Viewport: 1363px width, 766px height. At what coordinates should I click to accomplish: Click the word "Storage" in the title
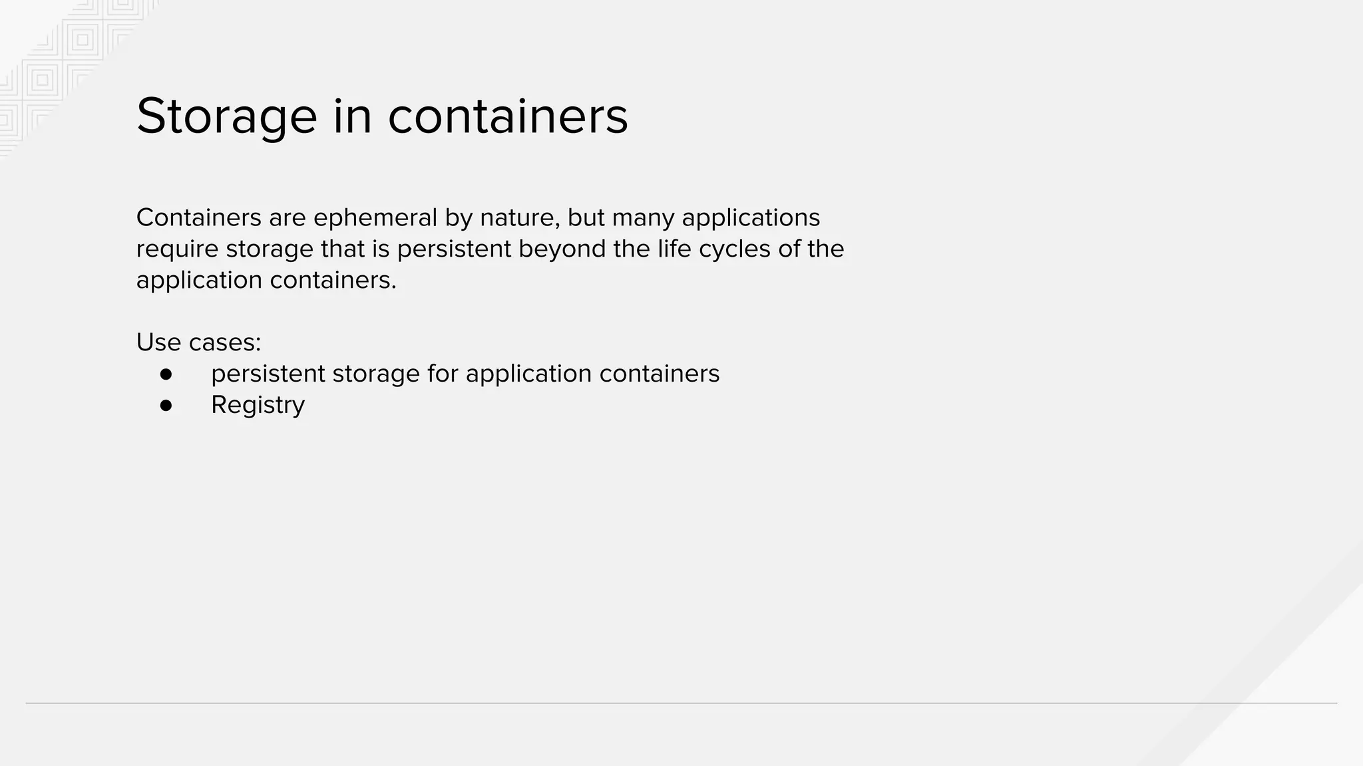click(x=226, y=116)
